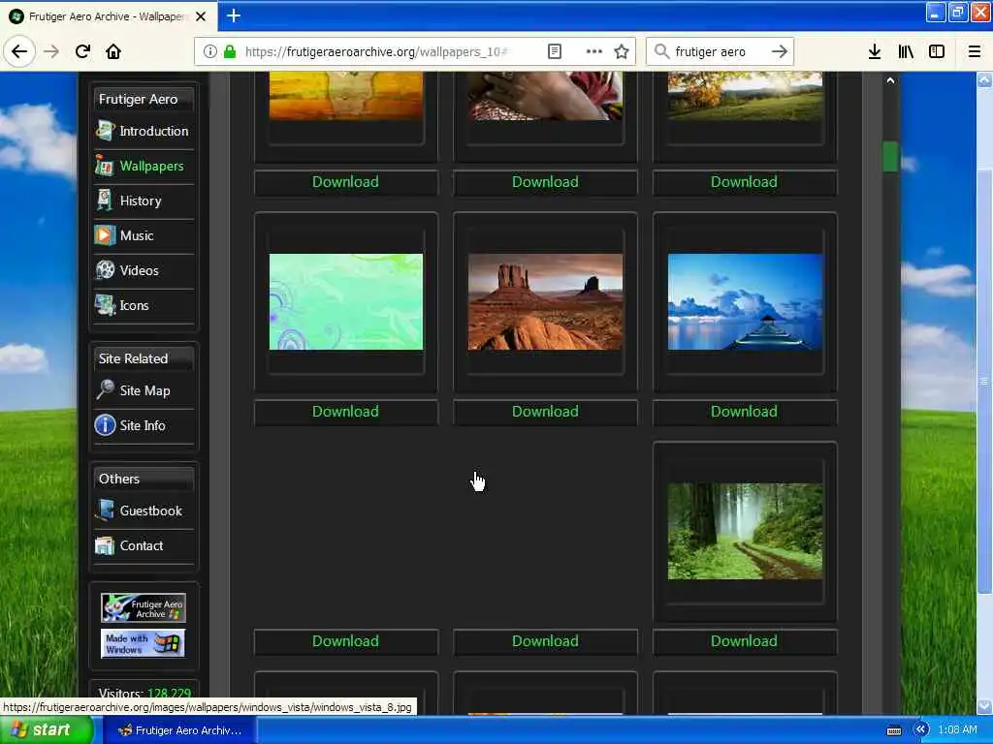Open the Site Info link
This screenshot has width=993, height=744.
[143, 425]
